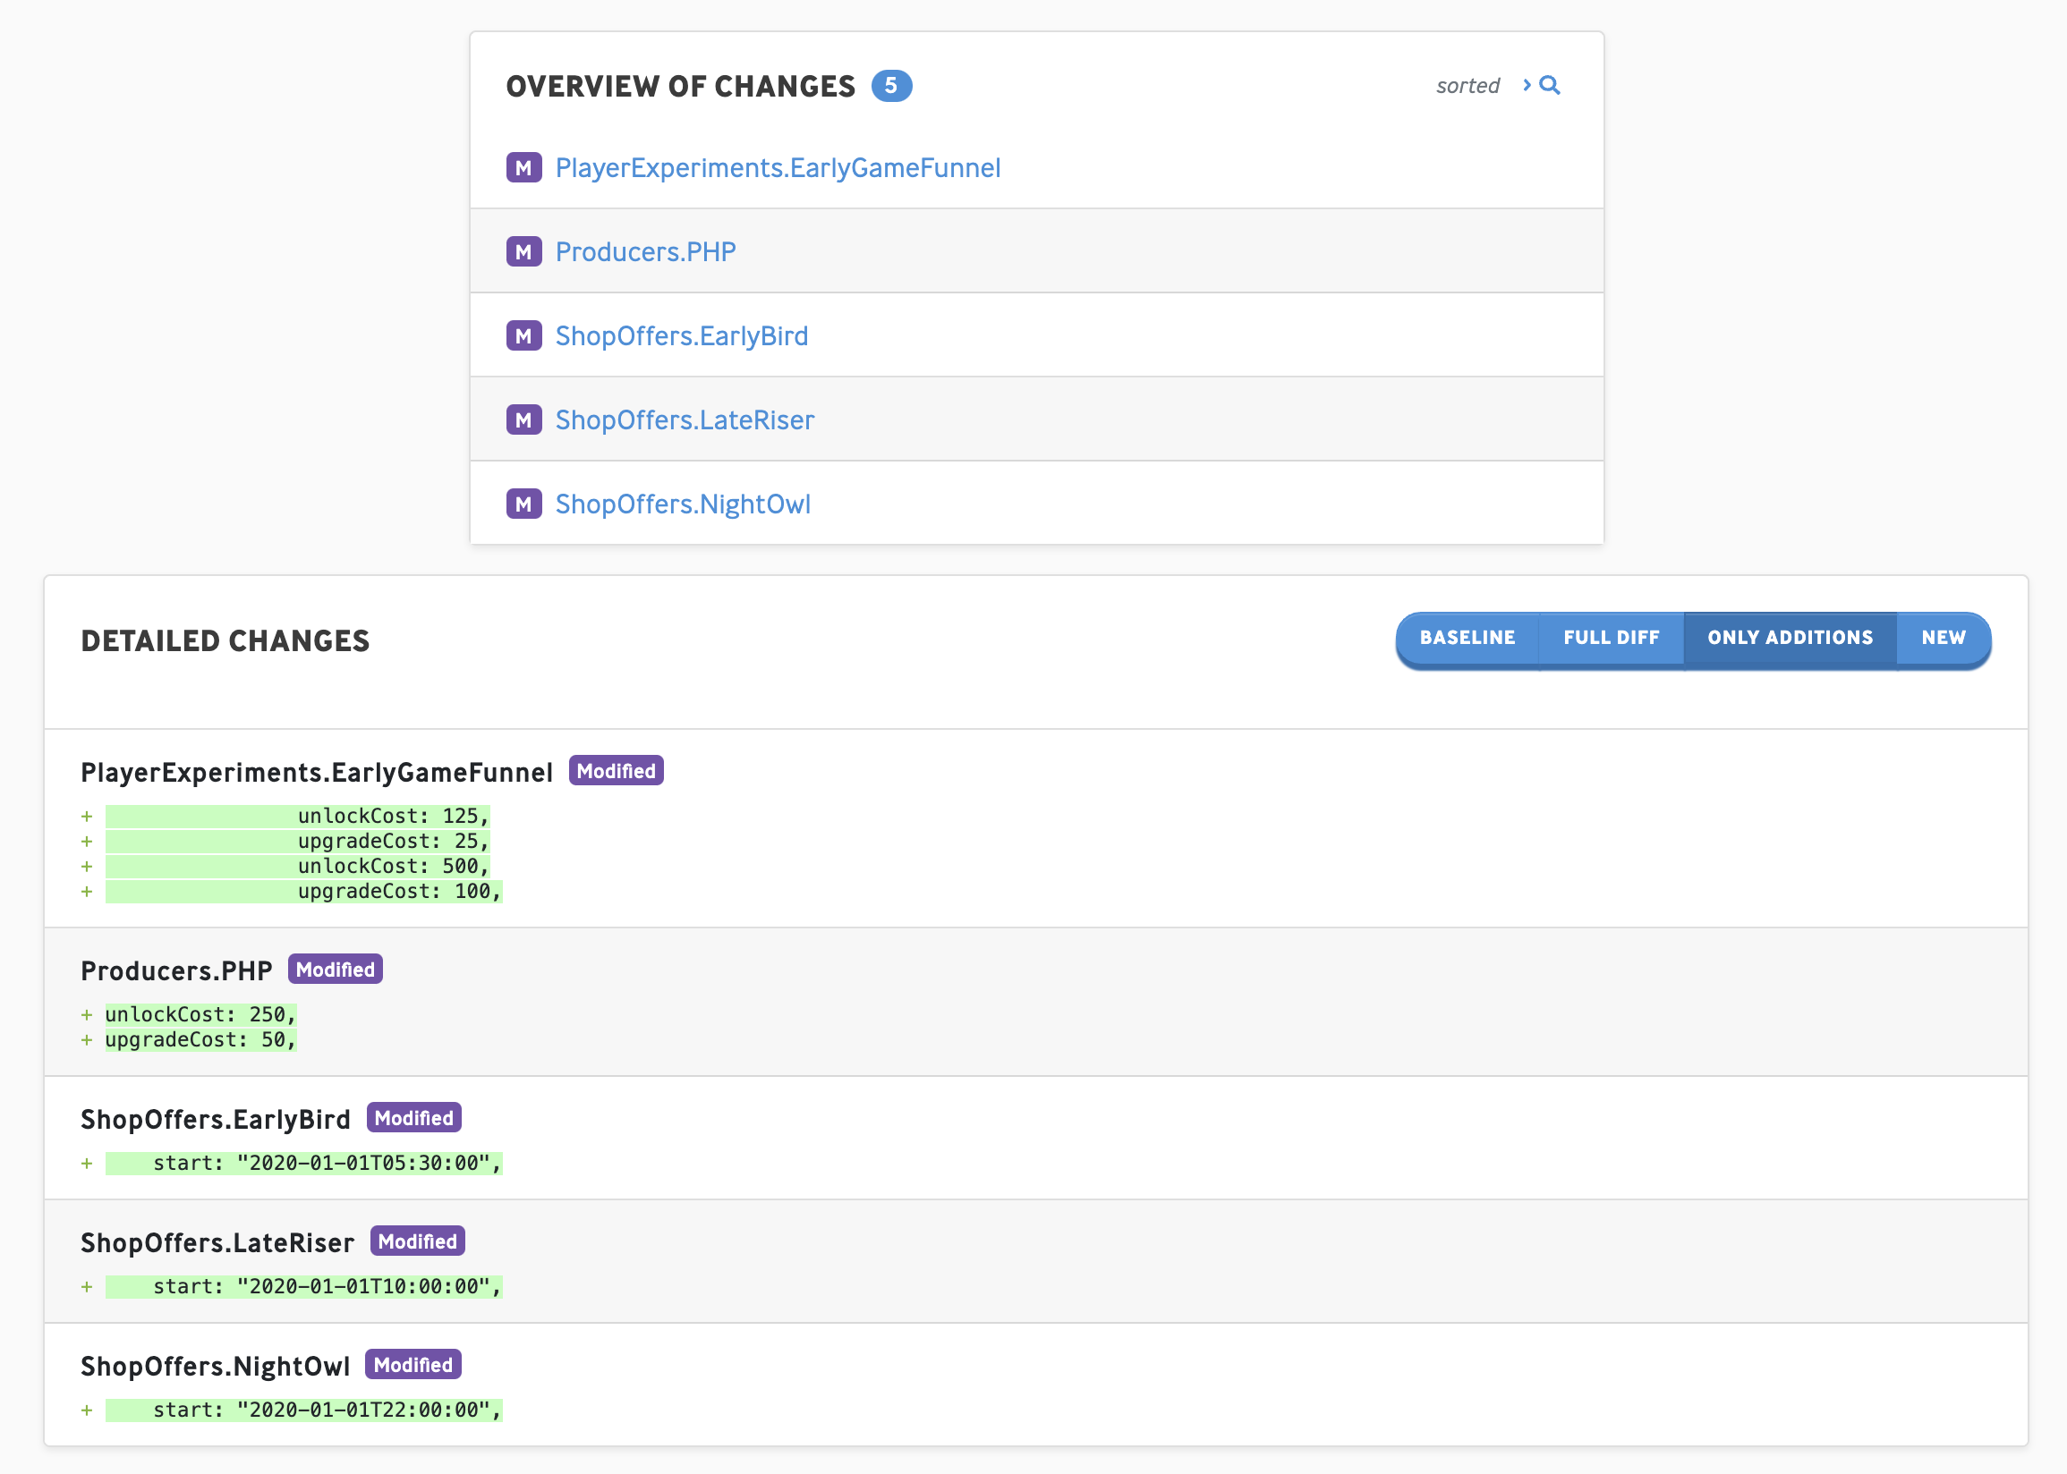Click the added line 'unlockCost: 125,'

click(298, 816)
